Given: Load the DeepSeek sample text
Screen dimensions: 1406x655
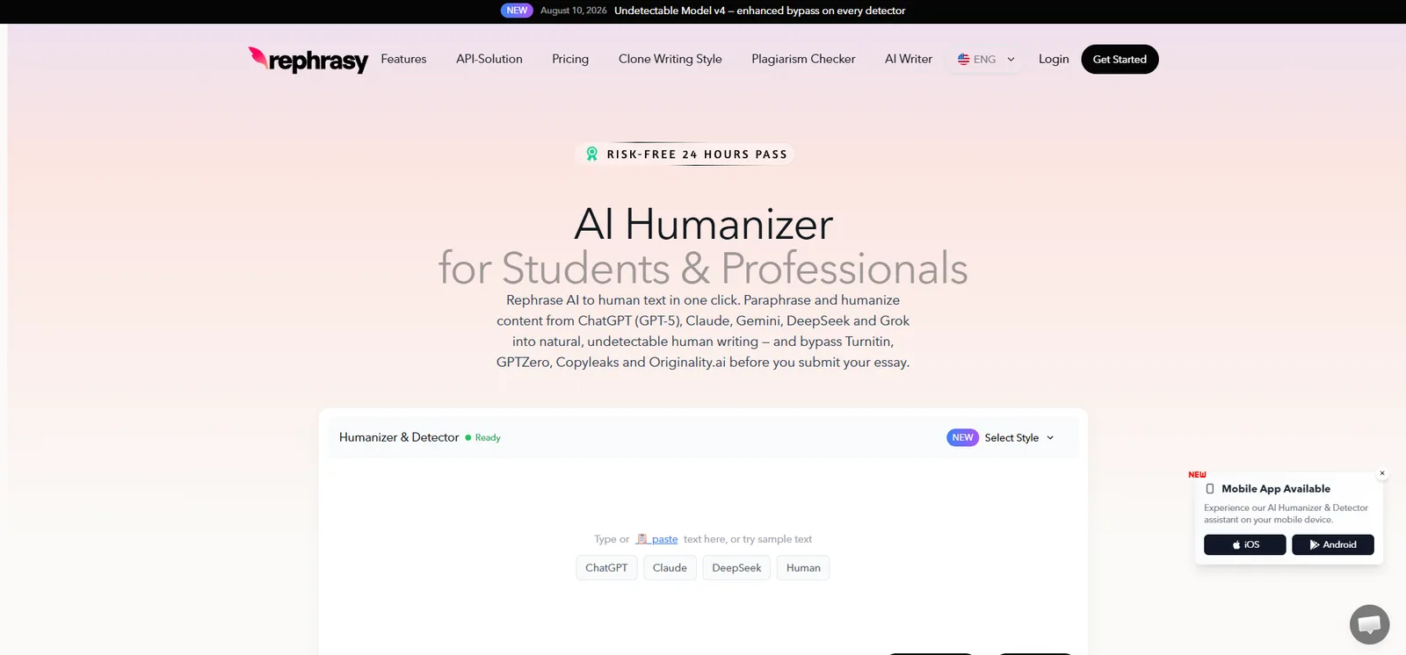Looking at the screenshot, I should point(736,568).
